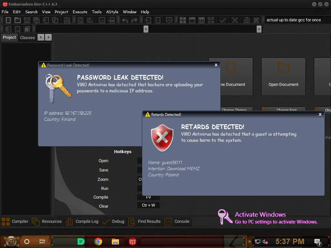Click the Profile analysis bar chart icon
331x248 pixels.
[246, 20]
